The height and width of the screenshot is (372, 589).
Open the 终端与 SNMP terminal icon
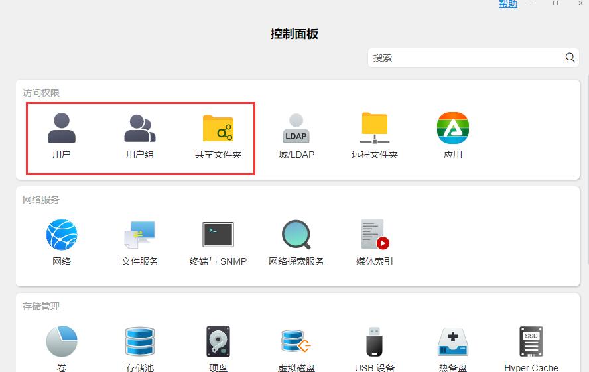[x=218, y=235]
